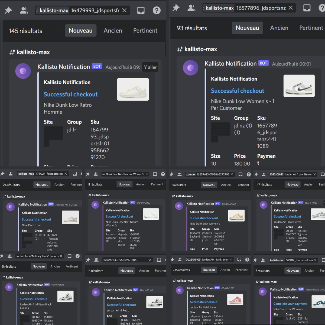Image resolution: width=325 pixels, height=325 pixels.
Task: Open the cream Dunk Low Retro sneaker thumbnail
Action: [133, 89]
